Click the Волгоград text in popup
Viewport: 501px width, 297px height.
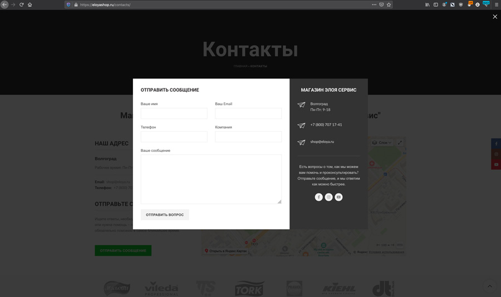319,104
